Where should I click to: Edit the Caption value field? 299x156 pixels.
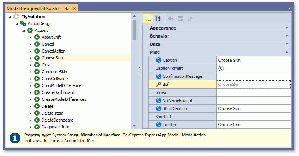pyautogui.click(x=253, y=60)
